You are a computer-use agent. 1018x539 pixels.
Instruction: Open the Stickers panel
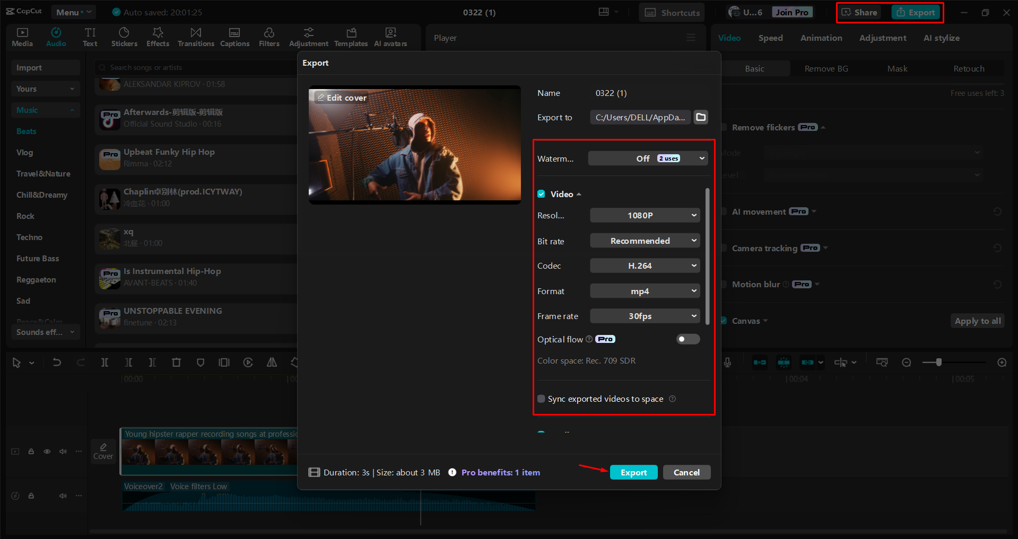124,37
